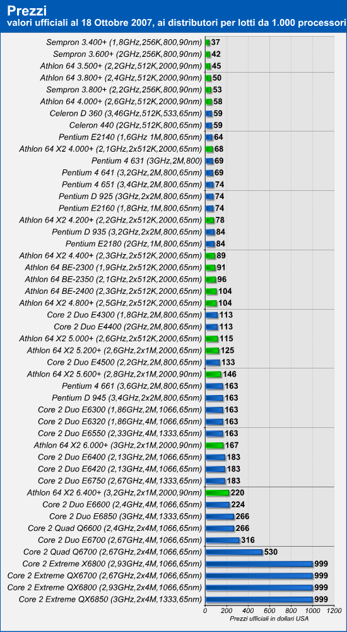Click the green bar for Athlon 64 X2 6.400+
The width and height of the screenshot is (347, 632).
(x=217, y=492)
